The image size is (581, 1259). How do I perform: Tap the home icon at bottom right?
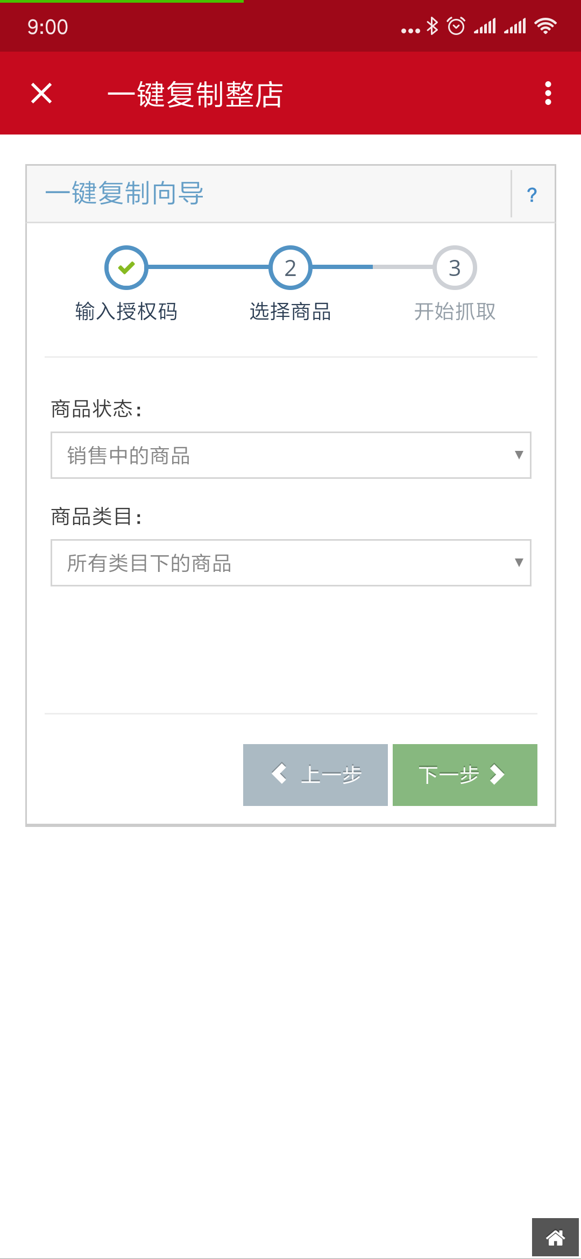(x=555, y=1237)
